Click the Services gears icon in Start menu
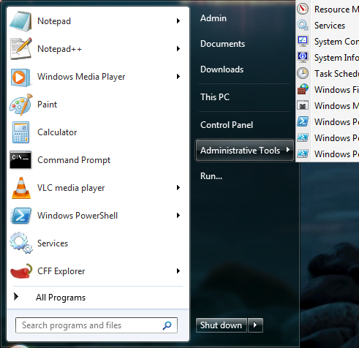Viewport: 359px width, 348px height. pos(21,243)
